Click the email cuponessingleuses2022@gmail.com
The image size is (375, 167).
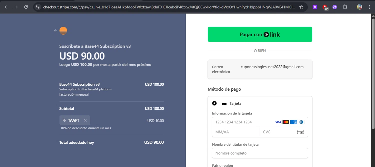point(272,67)
